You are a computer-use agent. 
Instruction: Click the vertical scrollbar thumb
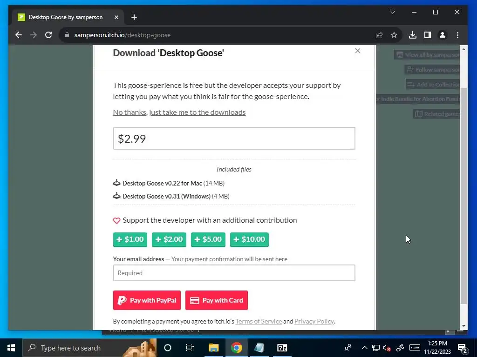463,196
